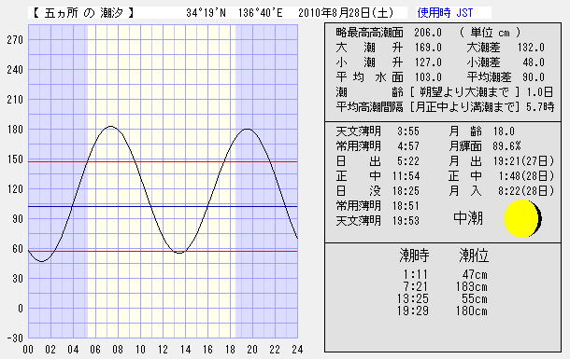Click the 平均潮差 value 90.0
This screenshot has height=359, width=570.
pyautogui.click(x=534, y=77)
